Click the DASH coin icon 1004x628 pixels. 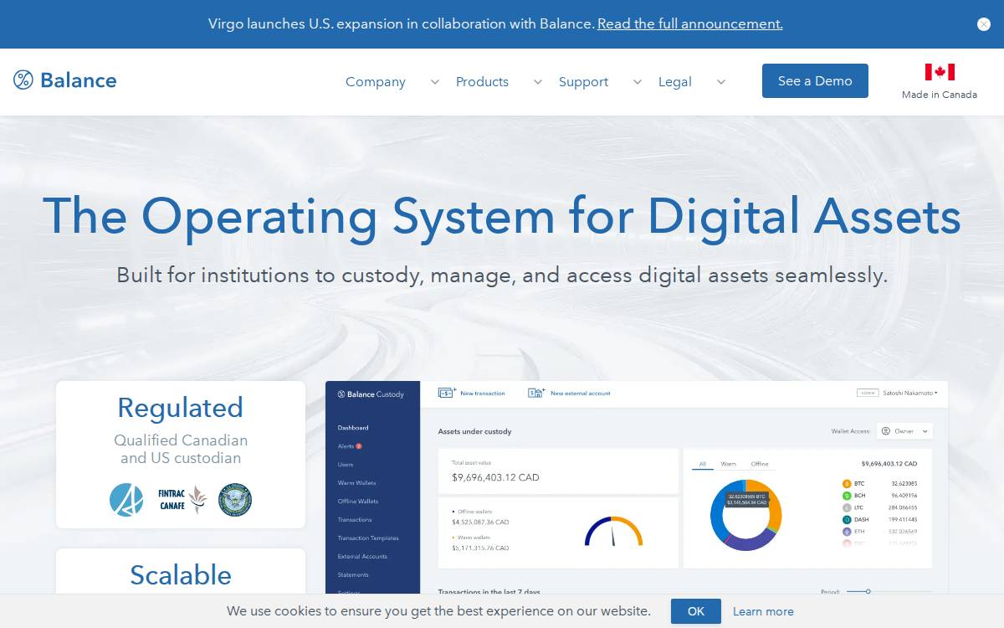tap(847, 520)
